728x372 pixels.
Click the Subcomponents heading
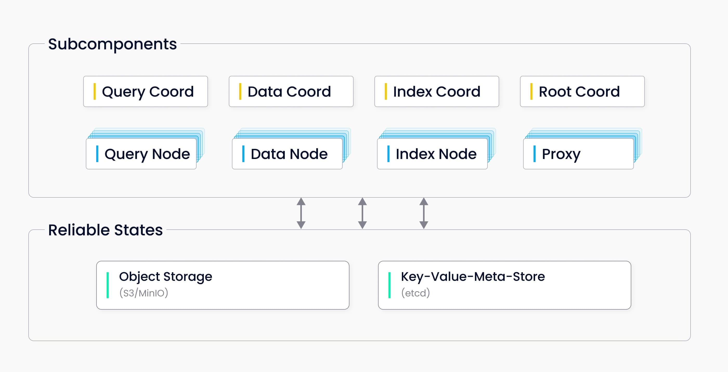tap(113, 44)
